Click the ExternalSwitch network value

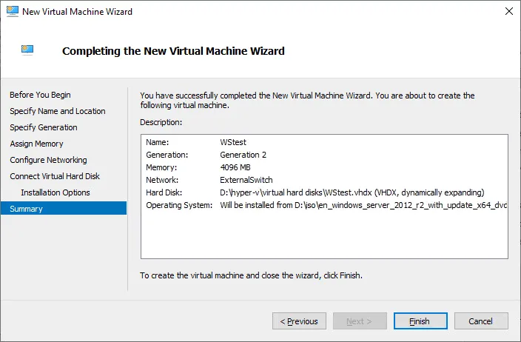[x=246, y=180]
